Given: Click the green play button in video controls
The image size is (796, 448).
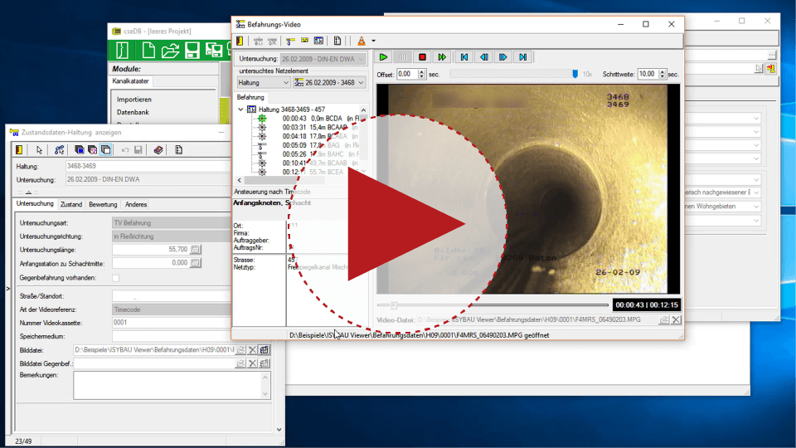Looking at the screenshot, I should click(x=383, y=57).
